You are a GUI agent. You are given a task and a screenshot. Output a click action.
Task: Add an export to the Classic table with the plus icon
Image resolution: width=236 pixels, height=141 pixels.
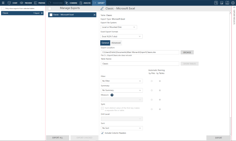point(42,13)
